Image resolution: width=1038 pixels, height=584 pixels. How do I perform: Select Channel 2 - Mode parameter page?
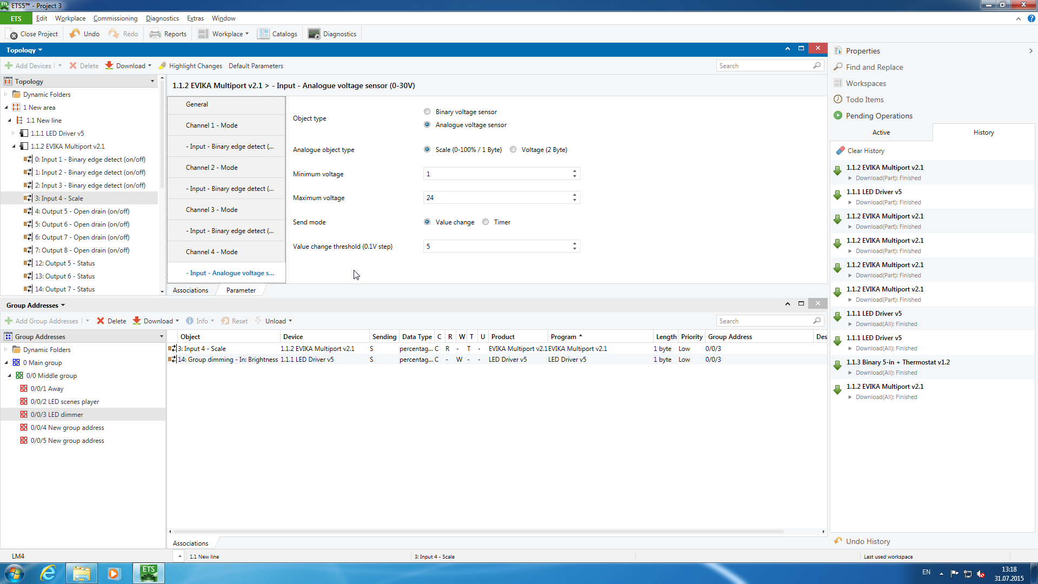[211, 168]
